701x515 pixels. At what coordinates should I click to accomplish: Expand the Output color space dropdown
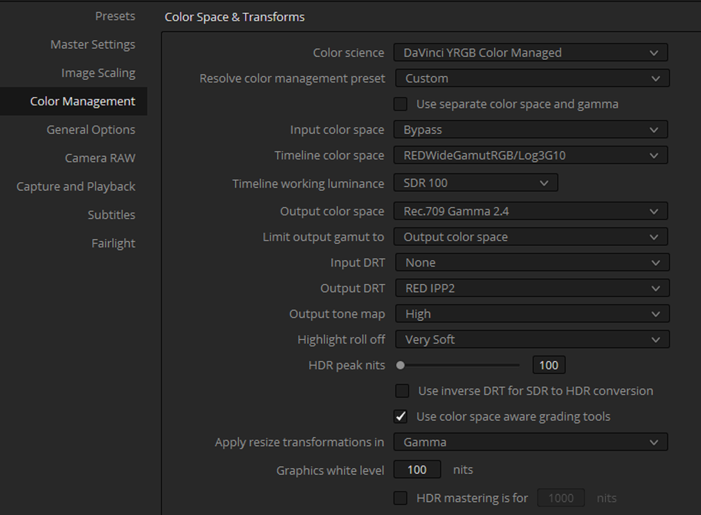[531, 211]
